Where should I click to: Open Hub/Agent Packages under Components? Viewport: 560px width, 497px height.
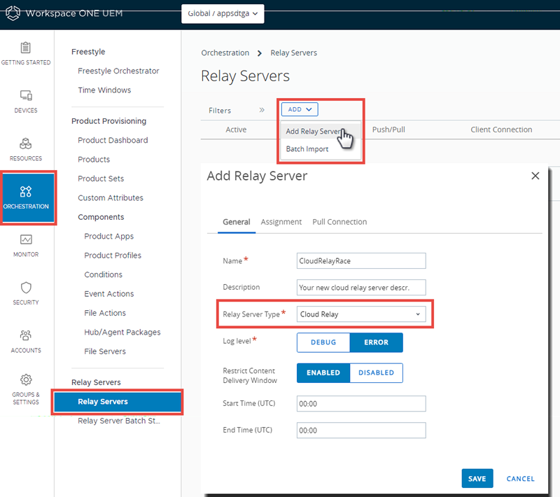coord(122,332)
